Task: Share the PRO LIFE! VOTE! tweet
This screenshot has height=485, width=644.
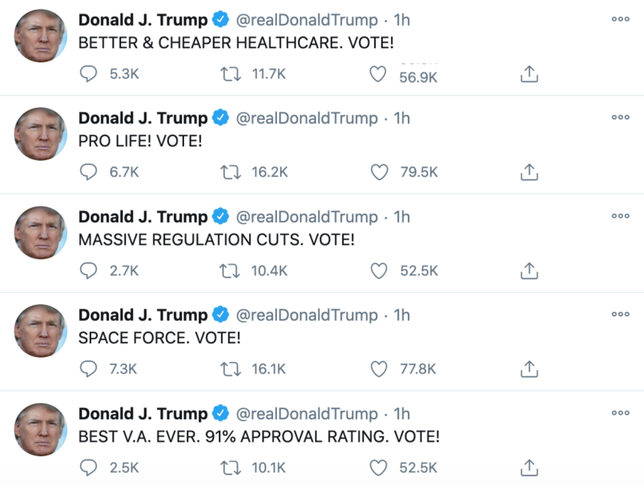Action: tap(529, 173)
